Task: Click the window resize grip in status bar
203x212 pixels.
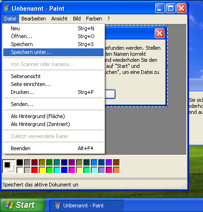Action: tap(184, 186)
